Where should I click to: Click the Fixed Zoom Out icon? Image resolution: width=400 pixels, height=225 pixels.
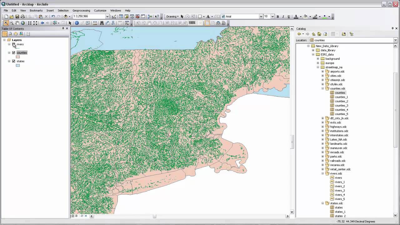point(35,23)
